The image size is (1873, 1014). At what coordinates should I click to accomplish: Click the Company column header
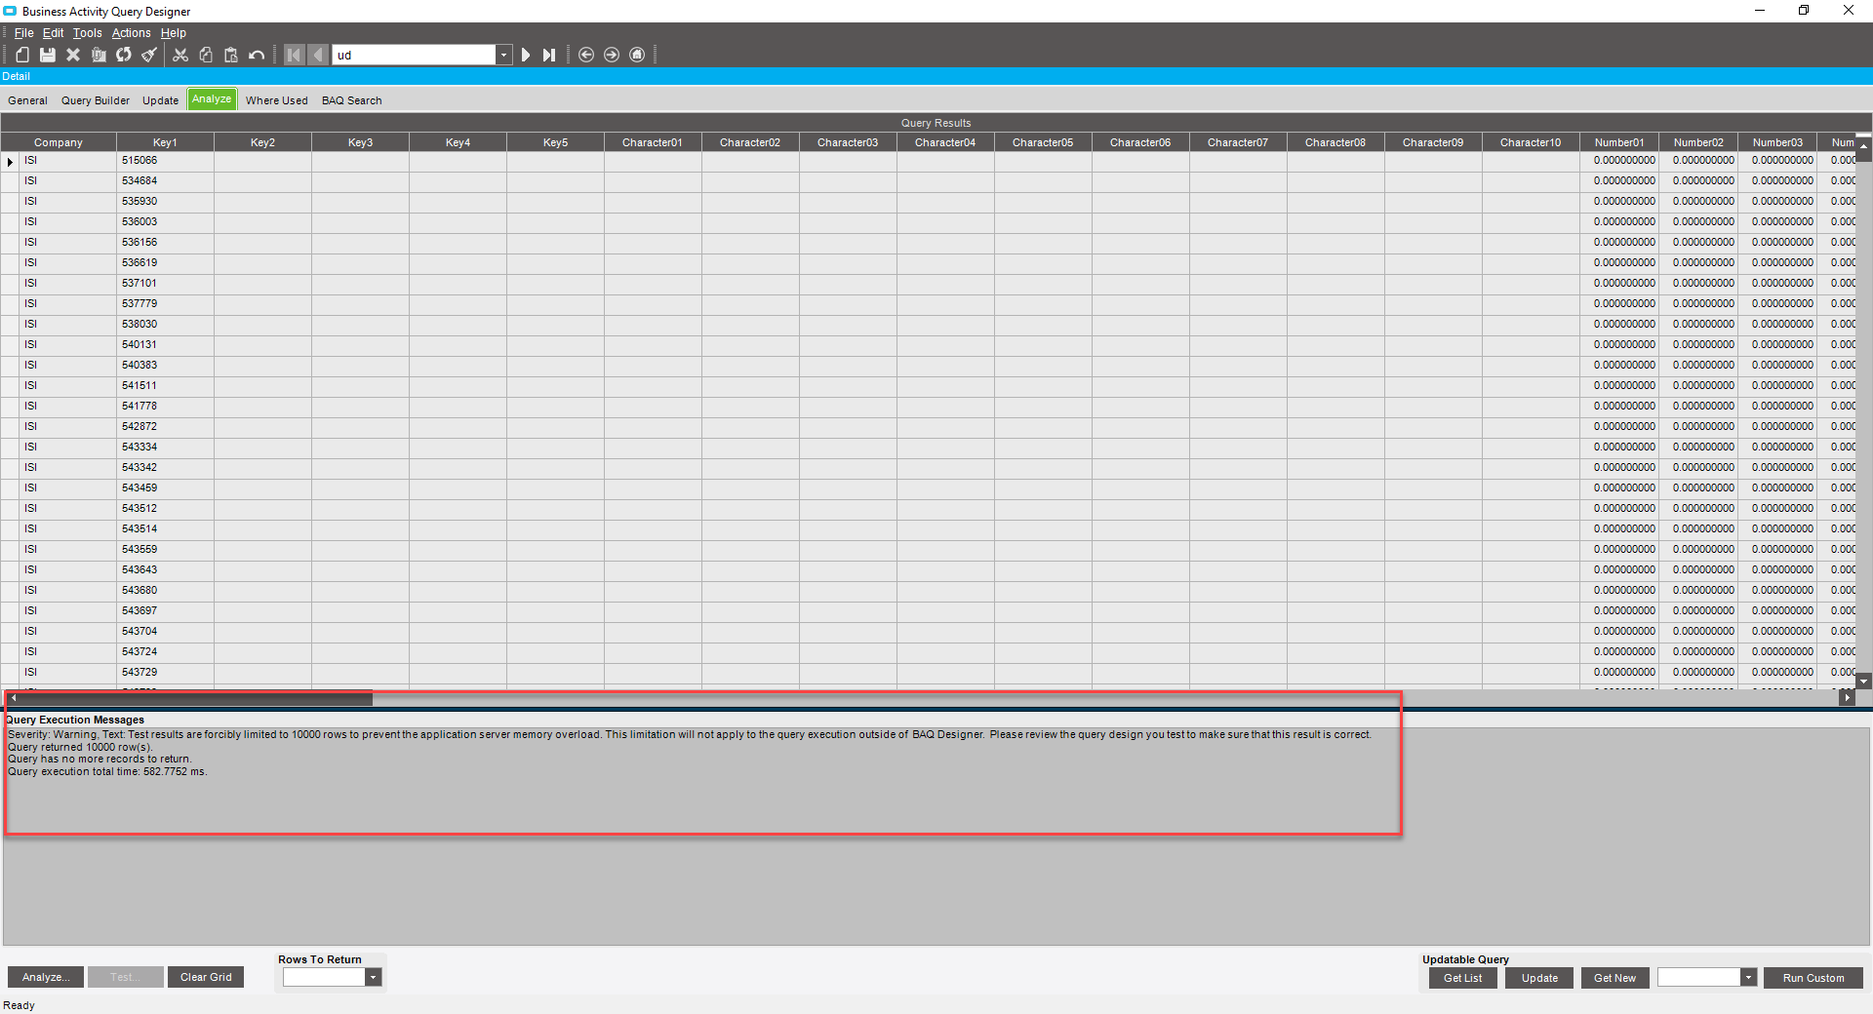59,142
